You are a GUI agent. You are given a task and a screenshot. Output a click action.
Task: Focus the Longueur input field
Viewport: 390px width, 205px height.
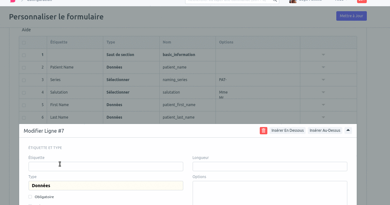click(x=270, y=167)
